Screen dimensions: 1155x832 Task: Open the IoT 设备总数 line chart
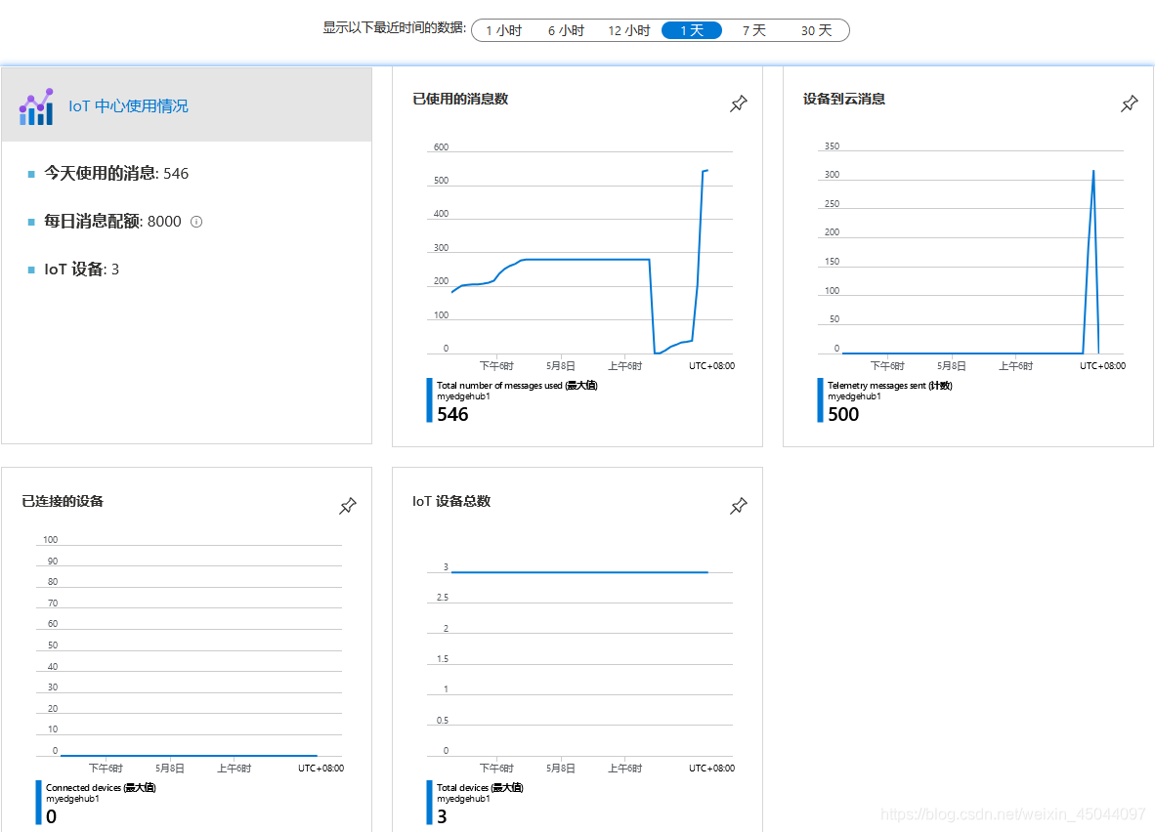tap(580, 666)
